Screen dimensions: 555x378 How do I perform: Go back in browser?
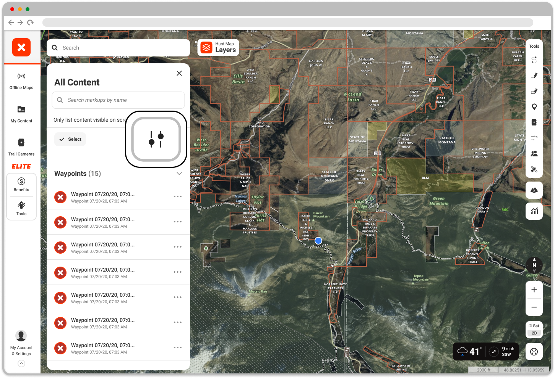click(11, 23)
